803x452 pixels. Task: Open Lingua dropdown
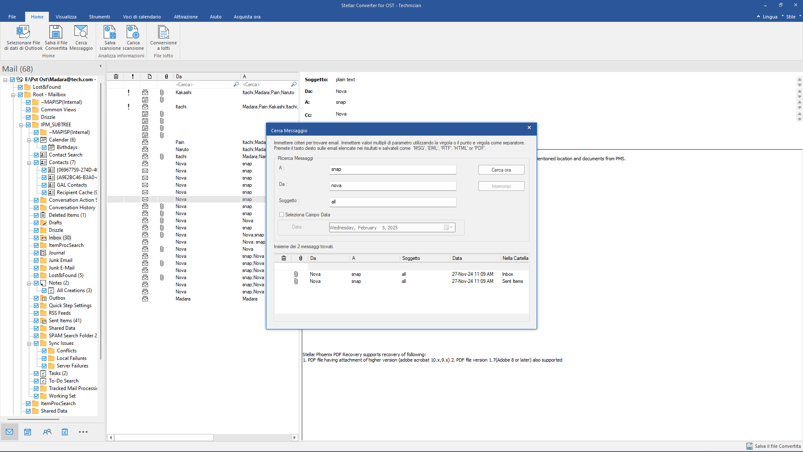(x=770, y=17)
